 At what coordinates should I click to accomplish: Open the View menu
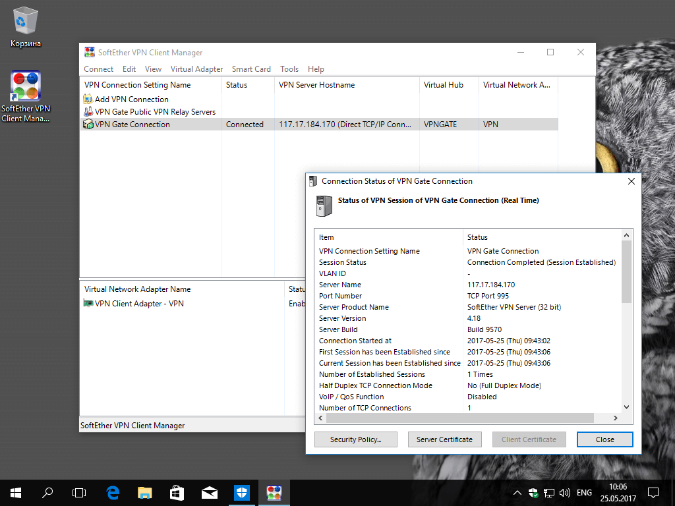click(x=153, y=69)
